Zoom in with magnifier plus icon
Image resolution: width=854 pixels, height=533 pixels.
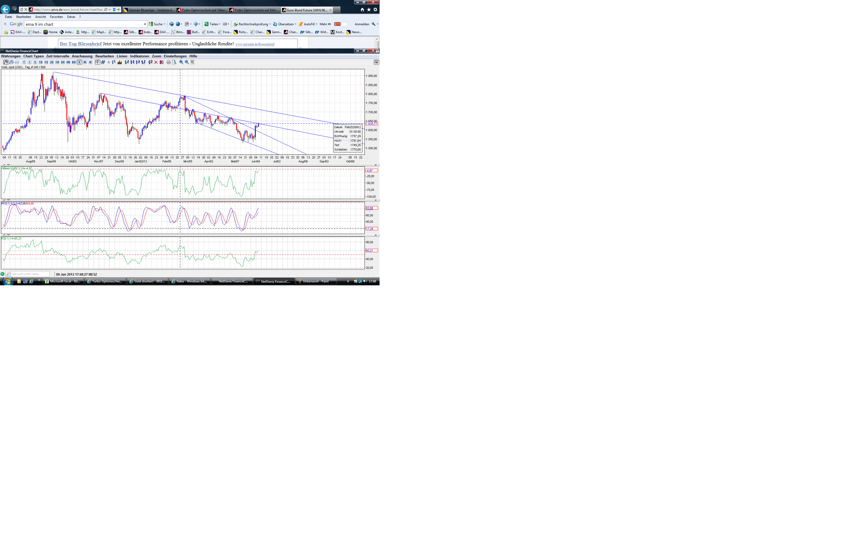(x=181, y=62)
